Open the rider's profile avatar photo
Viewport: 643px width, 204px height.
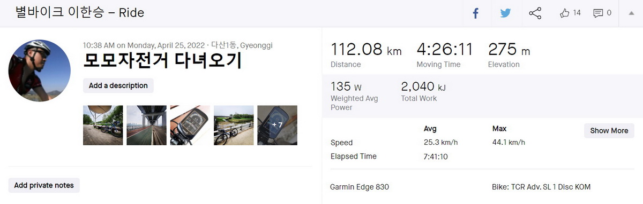click(x=40, y=70)
